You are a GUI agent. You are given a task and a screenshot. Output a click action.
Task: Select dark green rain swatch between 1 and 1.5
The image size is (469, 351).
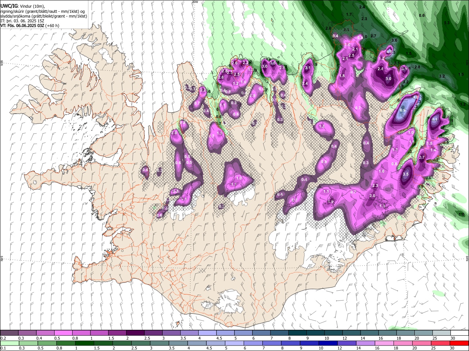click(84, 343)
